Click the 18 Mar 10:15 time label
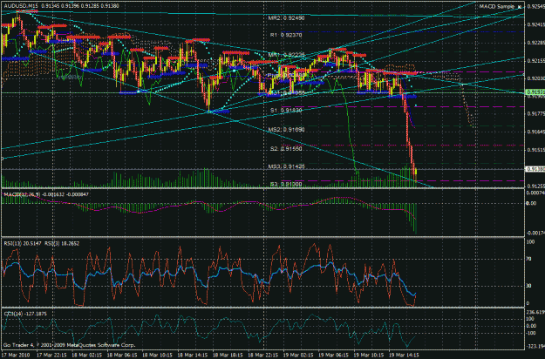Screen dimensions: 545x359 [x=158, y=356]
